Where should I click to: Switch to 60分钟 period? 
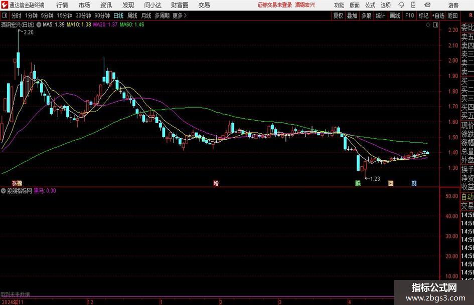pyautogui.click(x=102, y=16)
